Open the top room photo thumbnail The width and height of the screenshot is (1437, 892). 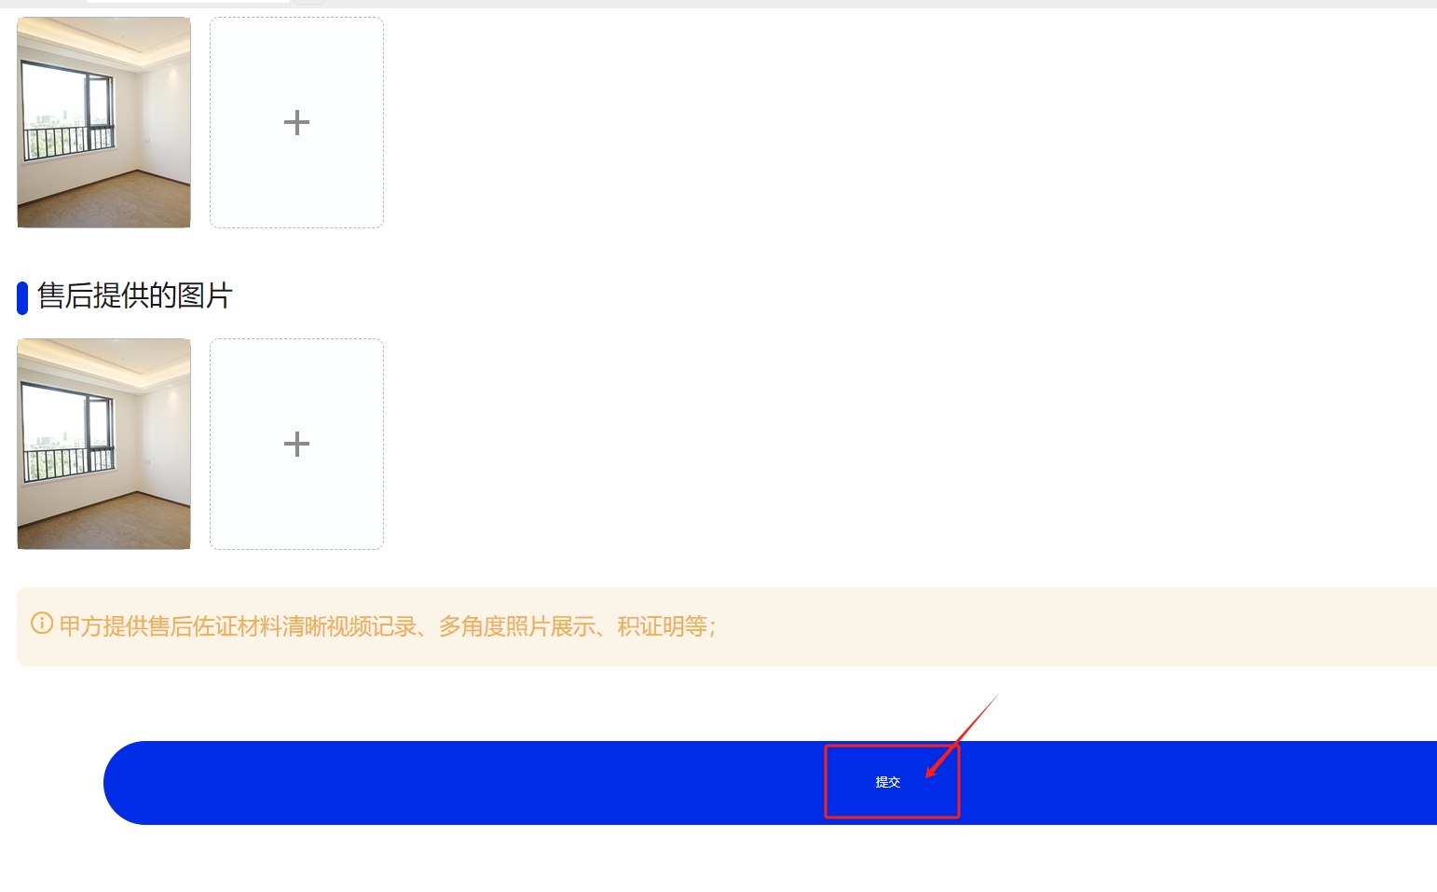tap(103, 122)
